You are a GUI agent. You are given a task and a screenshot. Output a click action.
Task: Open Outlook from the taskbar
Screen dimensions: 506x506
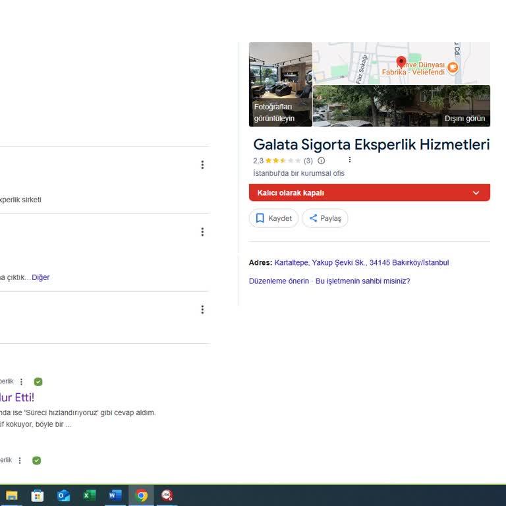pos(63,495)
